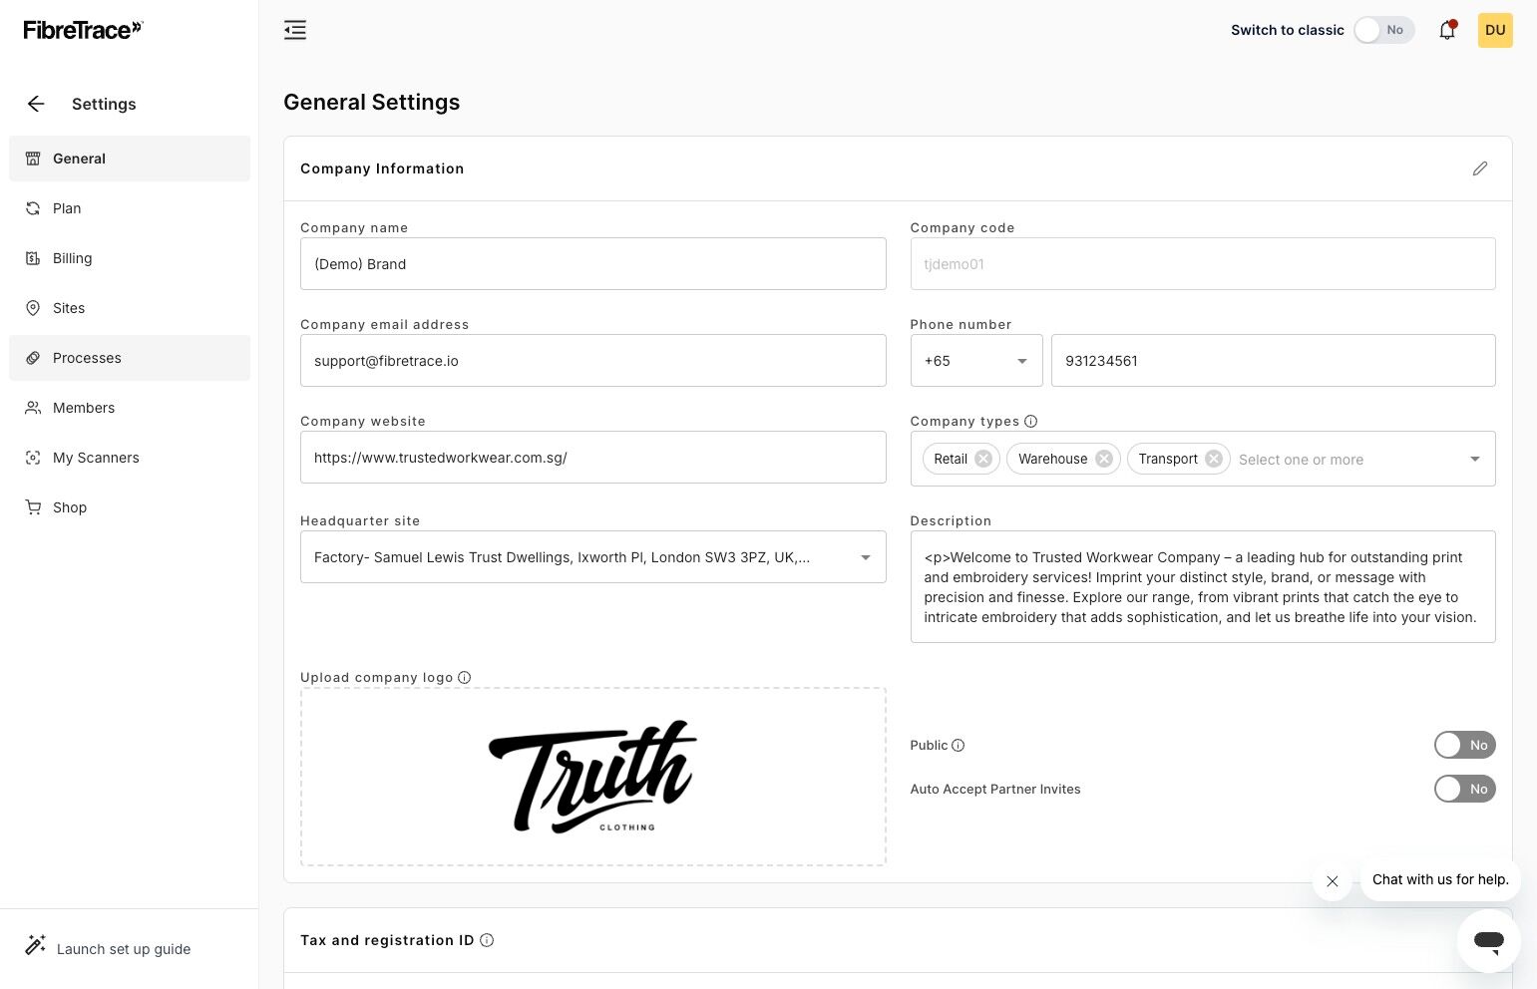1537x989 pixels.
Task: Click the phone number 931234561 field
Action: coord(1273,361)
